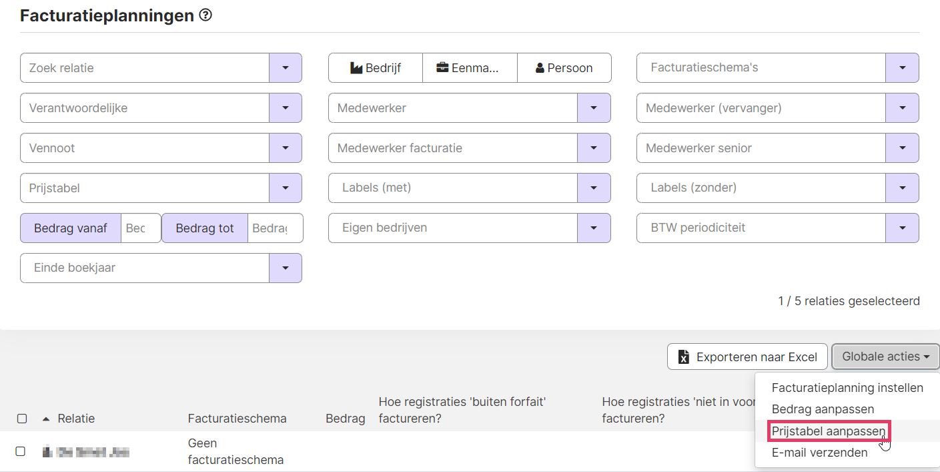Export the list with Exporteren naar Excel

click(x=747, y=357)
